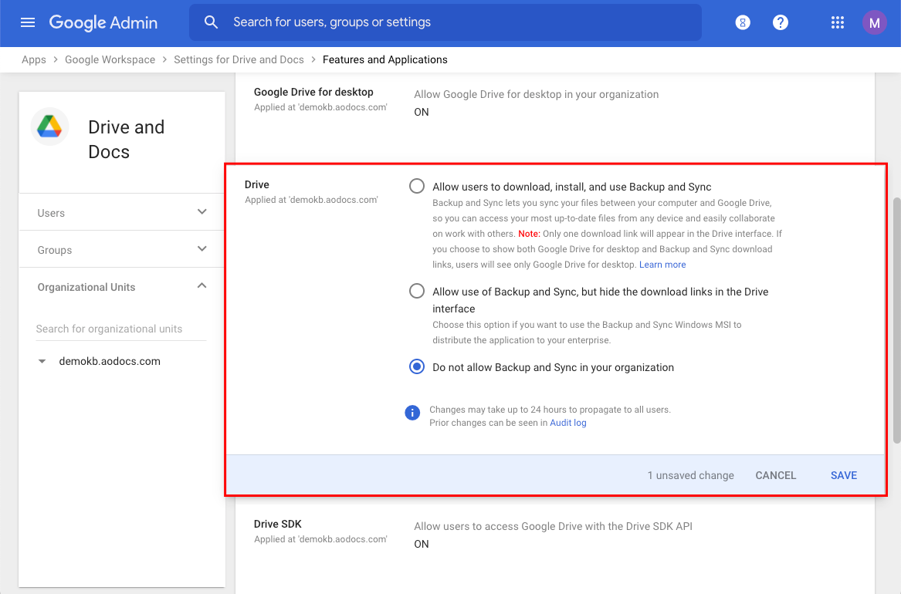The width and height of the screenshot is (901, 594).
Task: Select demokb.aodocs.com organizational unit
Action: pyautogui.click(x=110, y=362)
